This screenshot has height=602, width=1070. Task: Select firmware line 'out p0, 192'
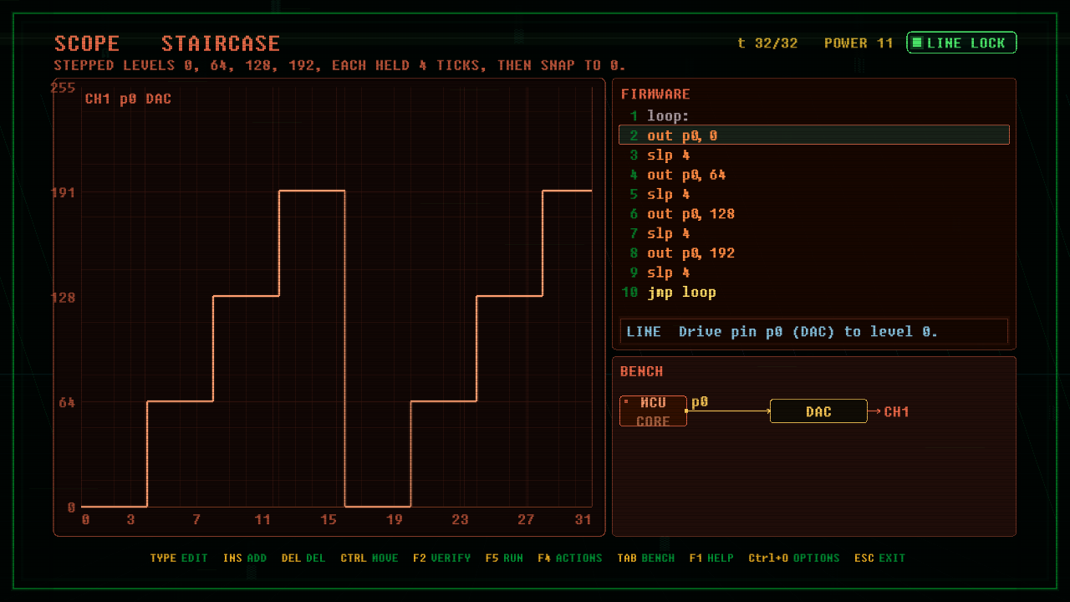814,253
